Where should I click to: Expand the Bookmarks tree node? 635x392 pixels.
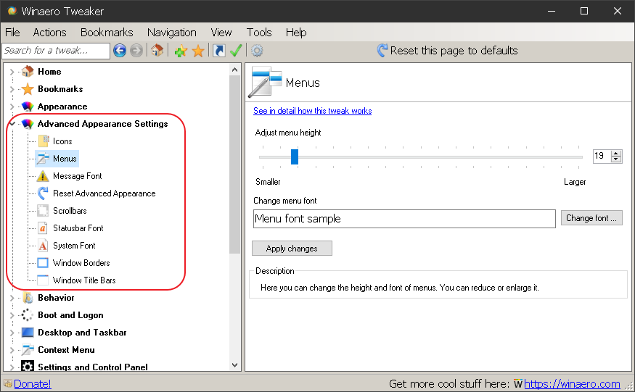tap(12, 89)
